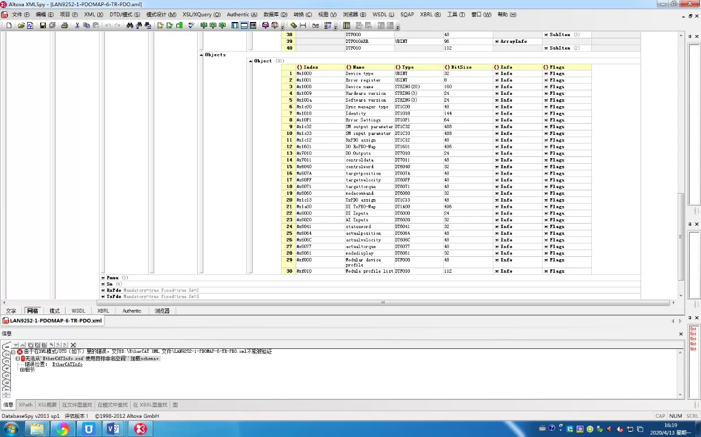The width and height of the screenshot is (701, 437).
Task: Expand Info for the Device type row
Action: click(496, 73)
